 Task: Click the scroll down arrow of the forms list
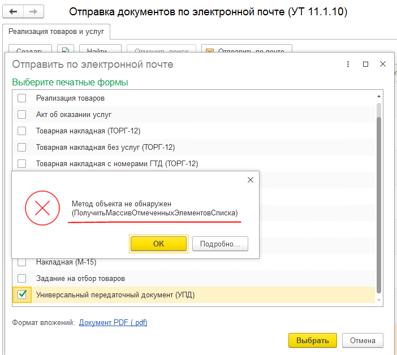click(x=379, y=300)
